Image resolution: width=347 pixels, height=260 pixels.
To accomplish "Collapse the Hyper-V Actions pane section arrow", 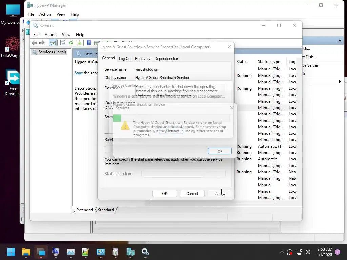I will coord(340,41).
